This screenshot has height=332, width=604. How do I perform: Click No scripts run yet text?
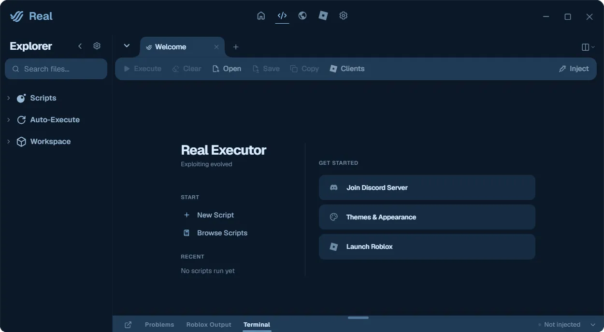[x=208, y=271]
